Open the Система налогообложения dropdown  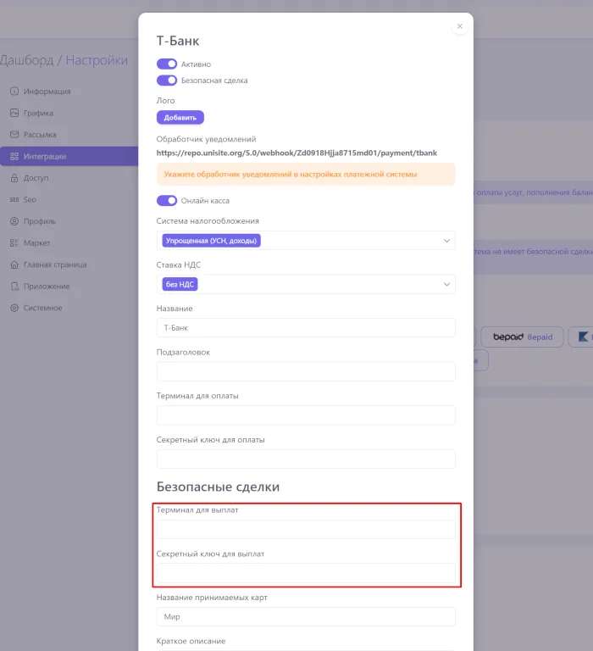[x=305, y=241]
